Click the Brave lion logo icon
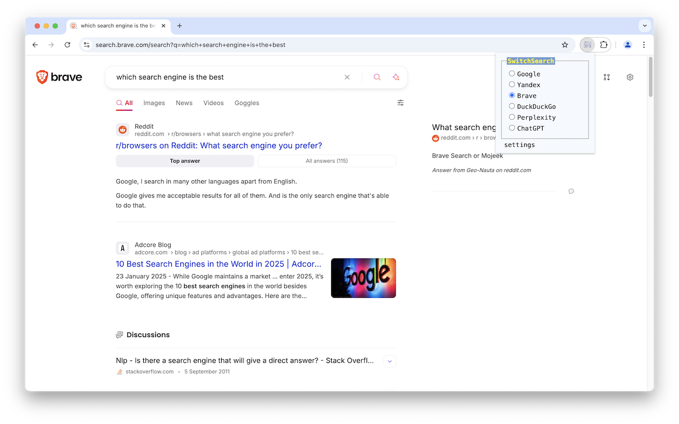This screenshot has height=424, width=679. [x=41, y=76]
